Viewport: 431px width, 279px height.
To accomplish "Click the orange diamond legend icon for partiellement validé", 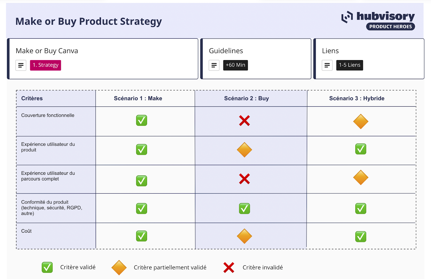I will (x=119, y=267).
